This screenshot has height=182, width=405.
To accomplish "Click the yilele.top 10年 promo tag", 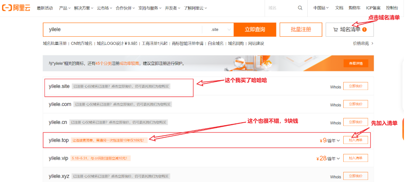I will 109,140.
